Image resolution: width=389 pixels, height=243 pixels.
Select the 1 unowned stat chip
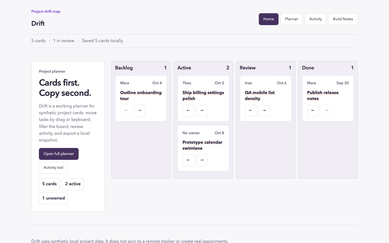click(53, 198)
